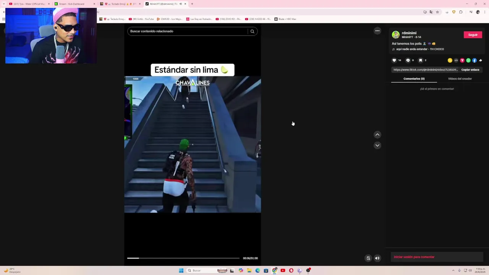Screen dimensions: 489x275
Task: Open Teclado Emoji bookmark
Action: pyautogui.click(x=112, y=19)
